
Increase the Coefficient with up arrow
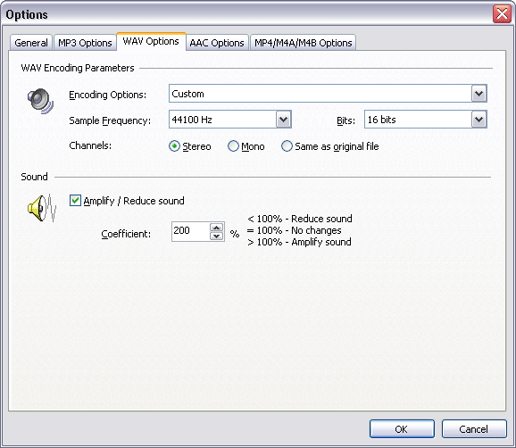coord(216,228)
